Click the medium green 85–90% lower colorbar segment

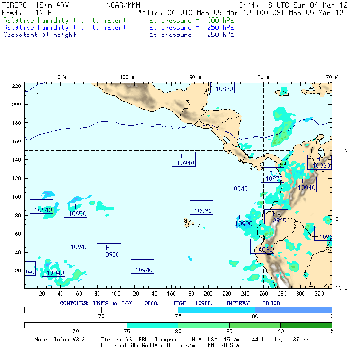[x=255, y=325]
